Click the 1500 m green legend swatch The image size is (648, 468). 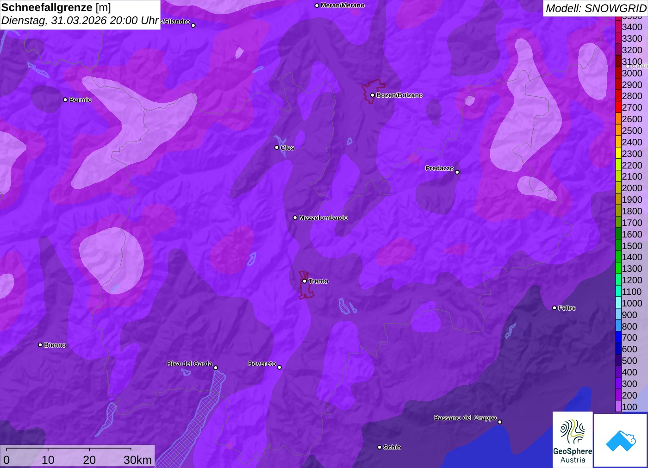coord(618,246)
